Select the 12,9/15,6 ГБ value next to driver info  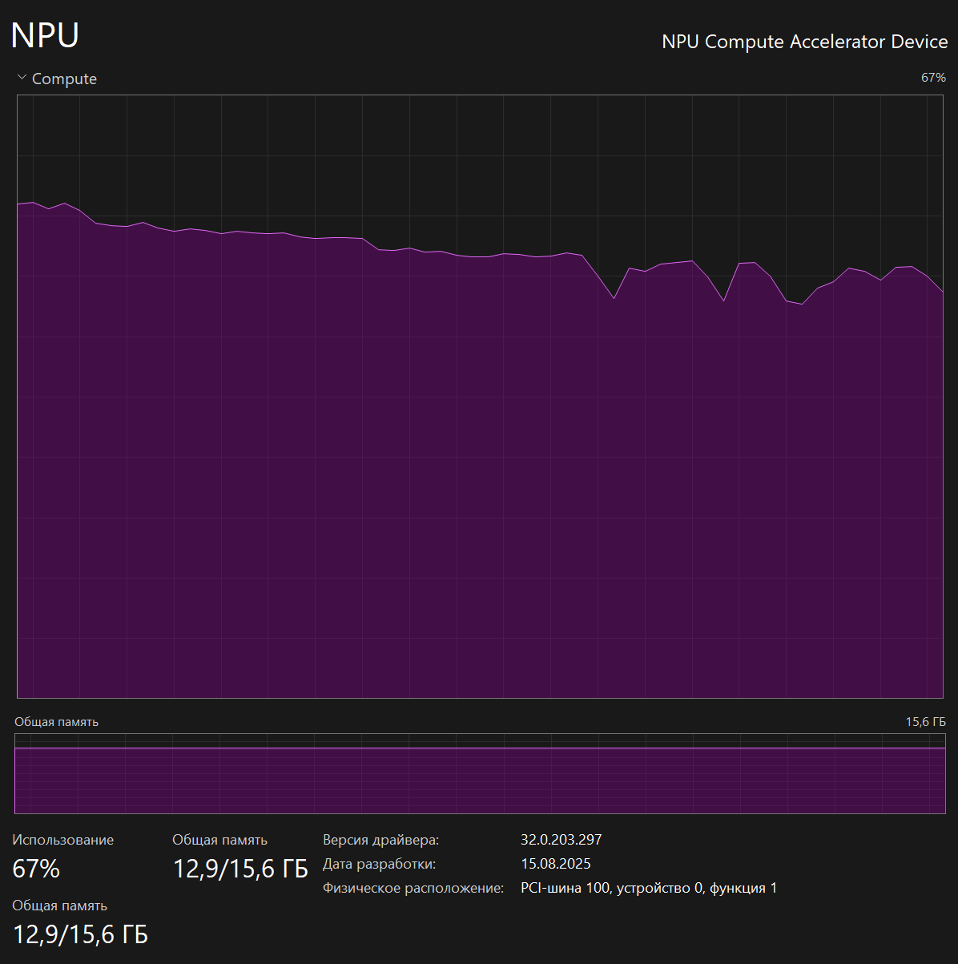[240, 869]
